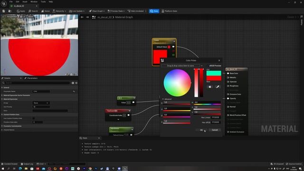Confirm the color with the OK button
304x171 pixels.
[201, 130]
